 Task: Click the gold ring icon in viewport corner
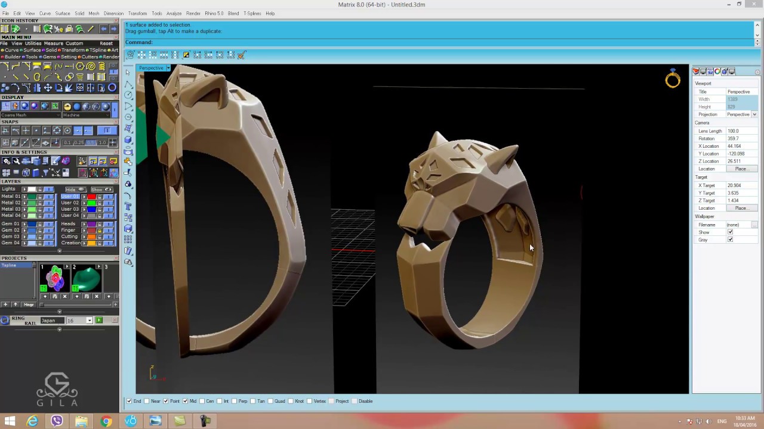pyautogui.click(x=673, y=79)
